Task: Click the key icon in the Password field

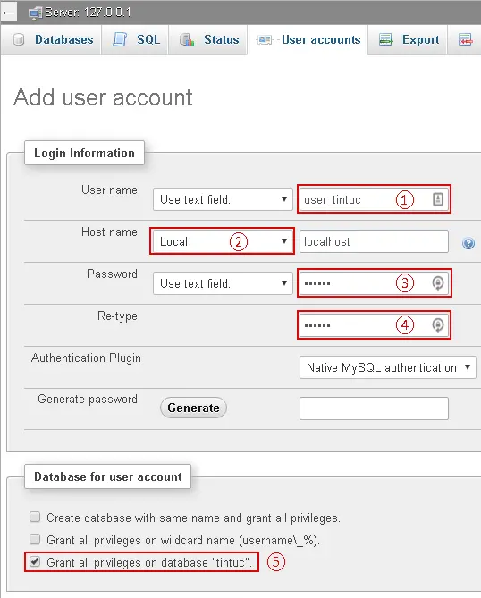Action: (438, 283)
